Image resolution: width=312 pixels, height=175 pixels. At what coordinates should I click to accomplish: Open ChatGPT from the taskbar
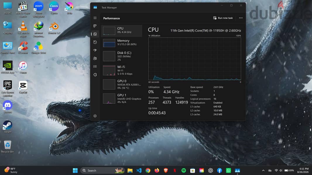click(x=210, y=170)
